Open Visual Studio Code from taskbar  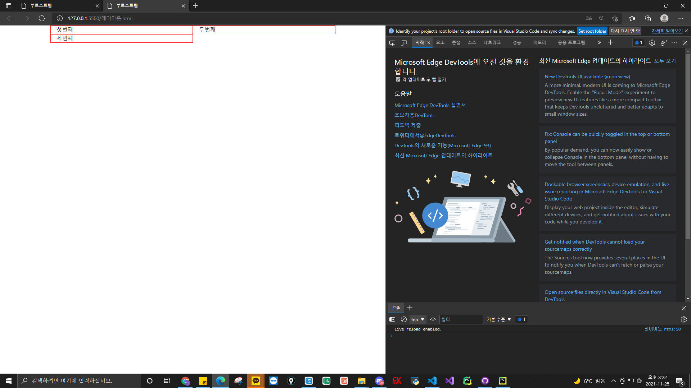(x=432, y=381)
